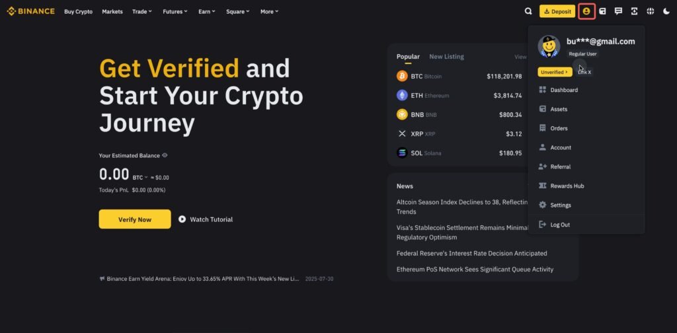Click the Bitcoin coin icon in Popular list
Image resolution: width=677 pixels, height=333 pixels.
coord(402,77)
